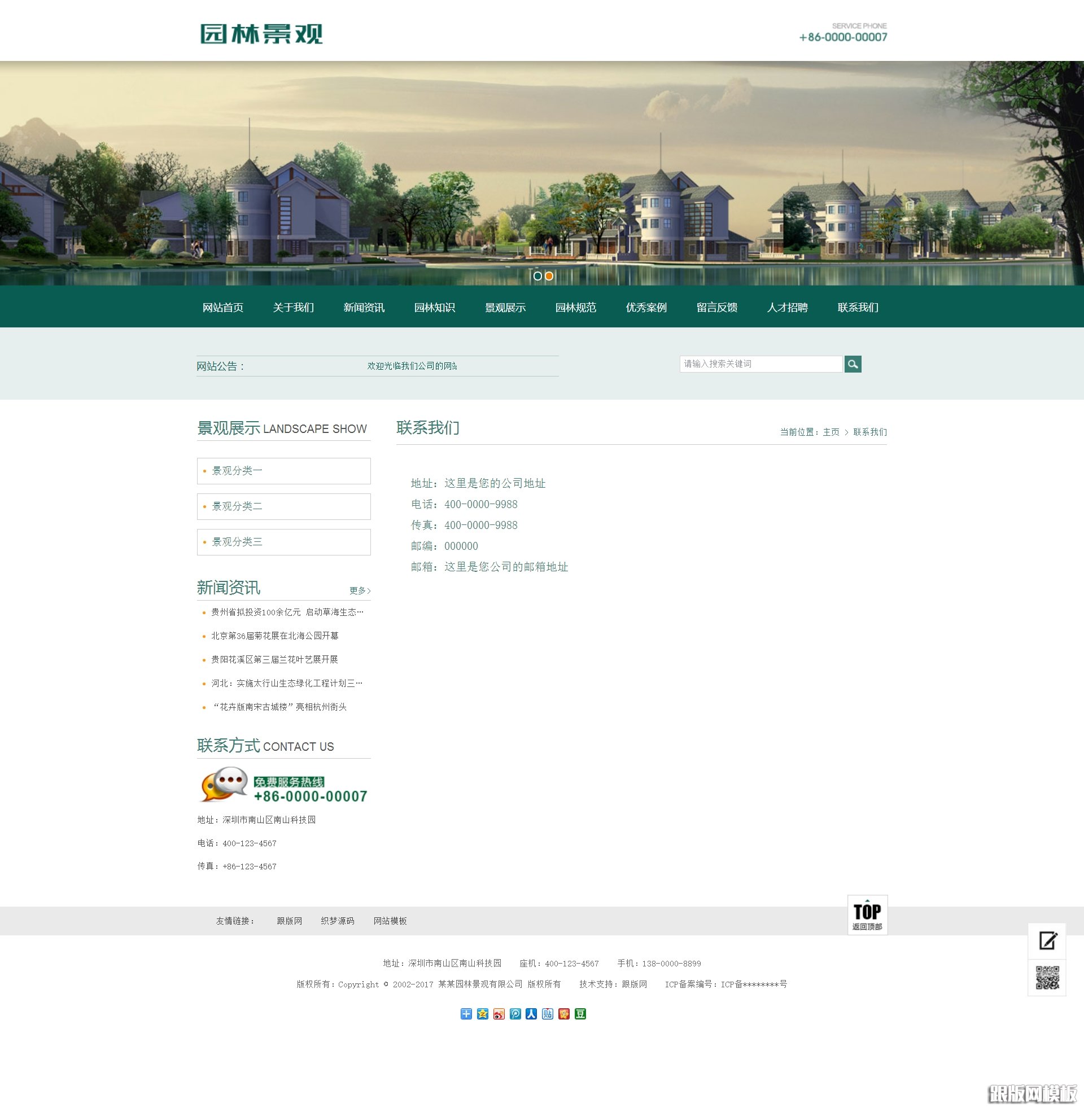Click the search magnifier icon
Image resolution: width=1084 pixels, height=1107 pixels.
point(853,364)
